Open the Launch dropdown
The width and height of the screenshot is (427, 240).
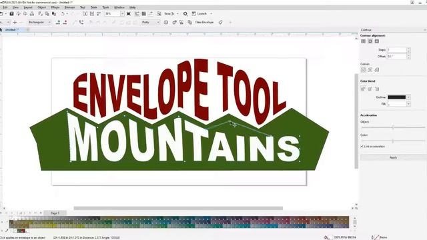211,13
